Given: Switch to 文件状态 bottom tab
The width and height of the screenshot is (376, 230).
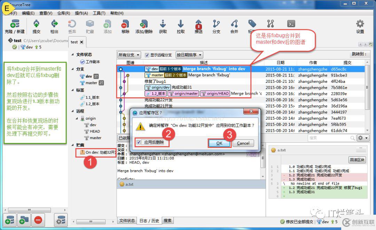Looking at the screenshot, I should coord(127,220).
